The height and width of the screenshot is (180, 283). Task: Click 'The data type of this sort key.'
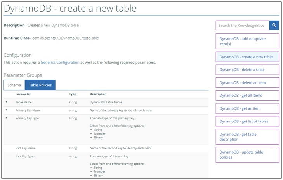pos(109,156)
